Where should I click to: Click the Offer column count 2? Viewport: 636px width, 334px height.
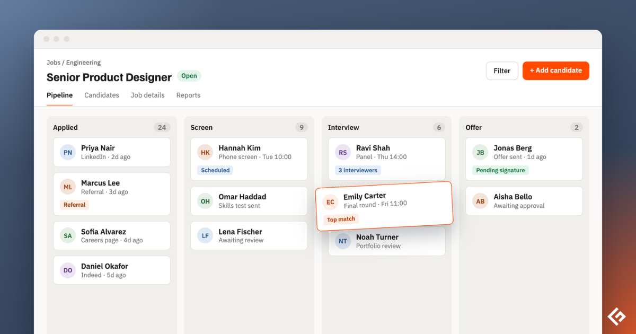coord(576,127)
